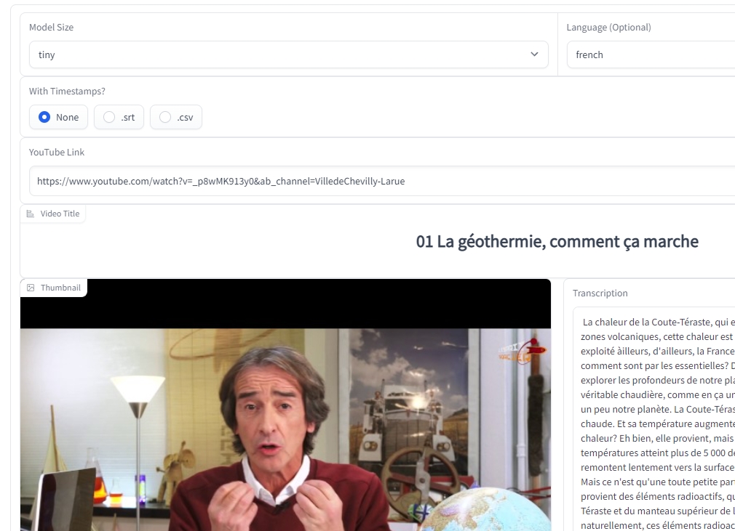Viewport: 735px width, 531px height.
Task: Click the Video Title label icon
Action: 31,214
